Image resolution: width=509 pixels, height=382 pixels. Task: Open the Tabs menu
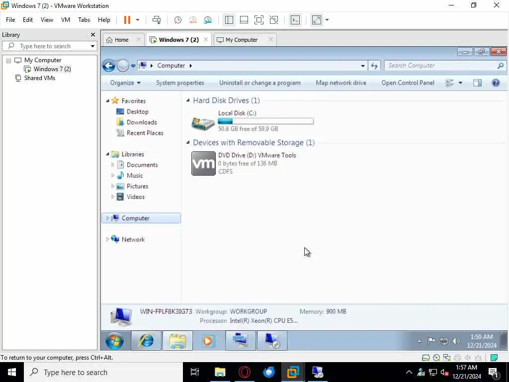(x=84, y=20)
